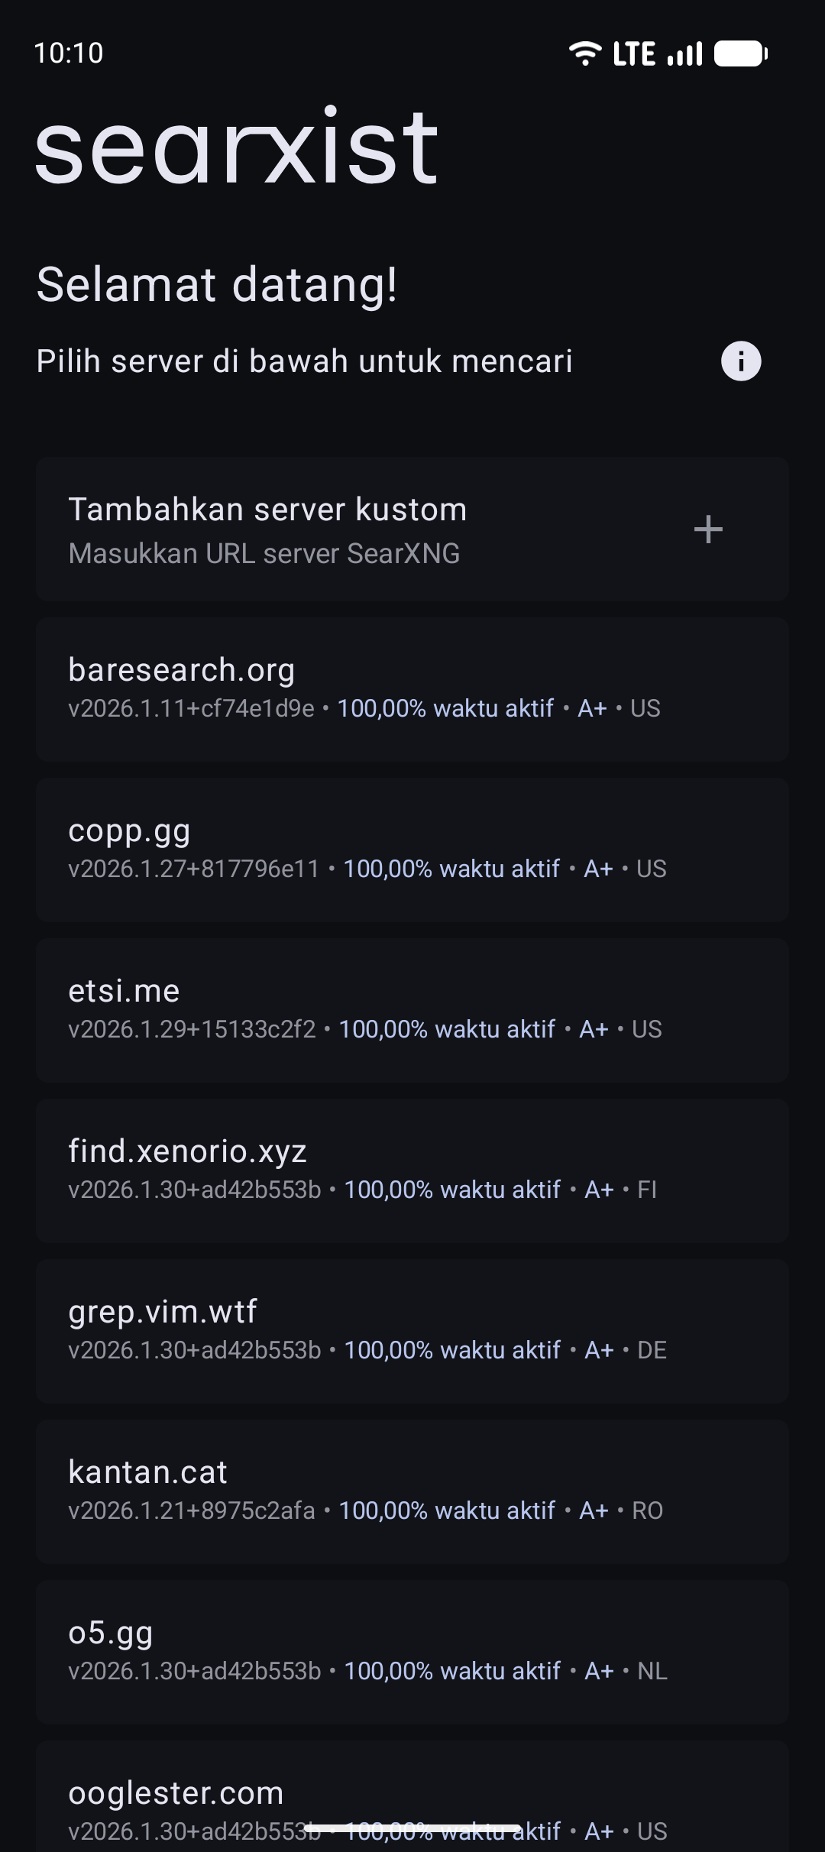This screenshot has height=1852, width=825.
Task: Tap the Selamat datang! heading
Action: coord(217,284)
